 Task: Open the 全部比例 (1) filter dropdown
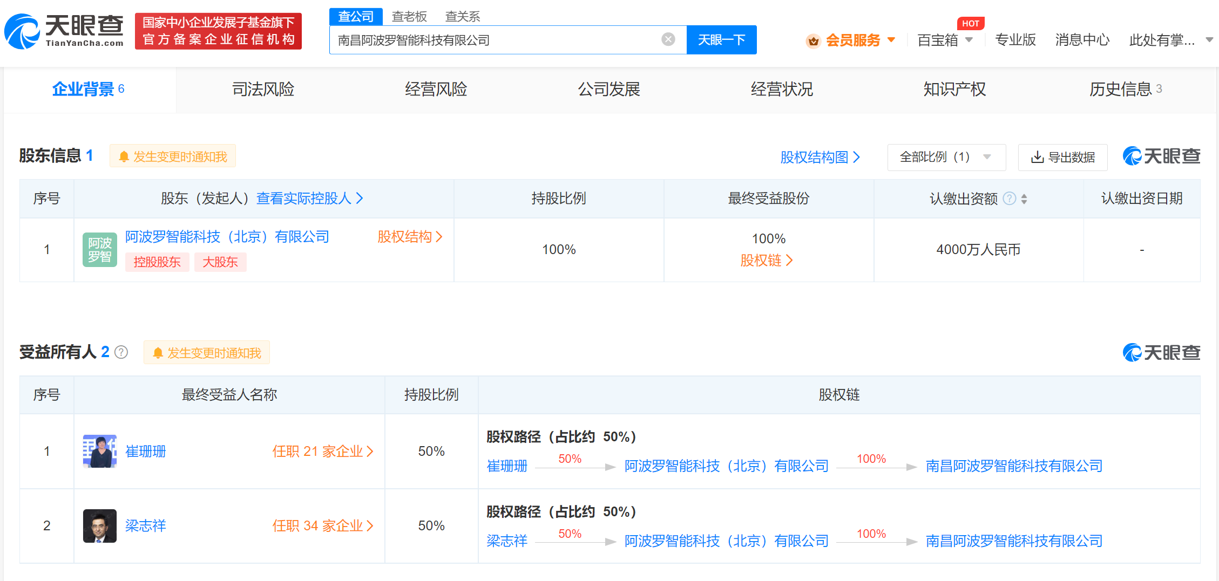(946, 157)
